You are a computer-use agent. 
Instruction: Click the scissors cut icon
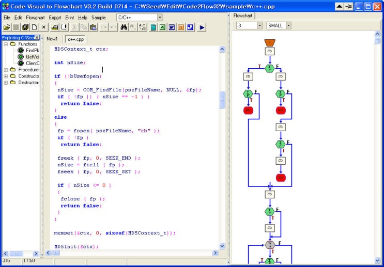coord(75,27)
